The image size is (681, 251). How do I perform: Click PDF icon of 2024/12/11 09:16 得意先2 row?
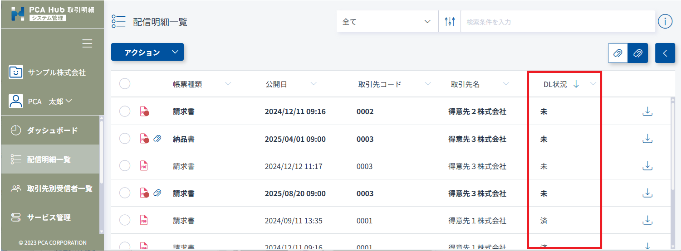144,111
